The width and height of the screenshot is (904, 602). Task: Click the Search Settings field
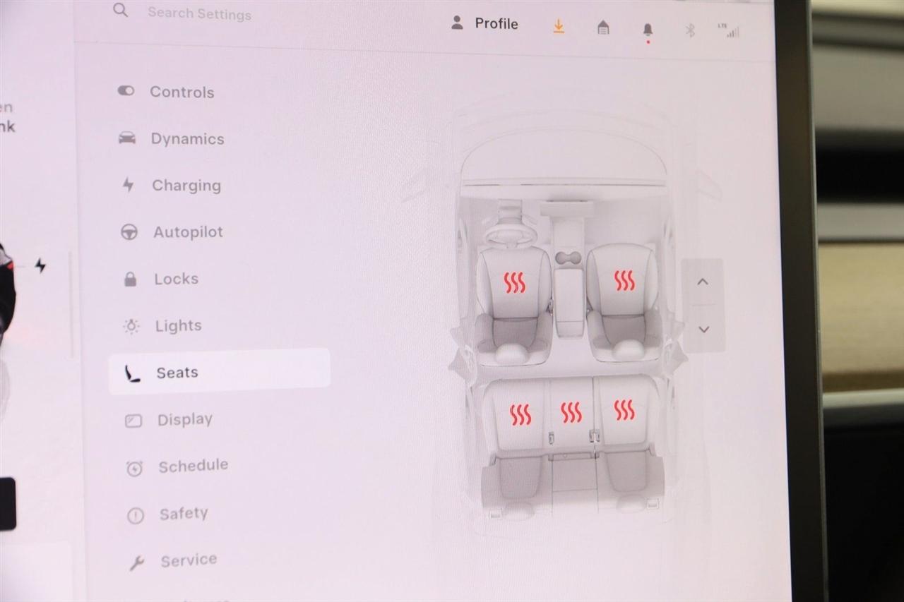199,13
